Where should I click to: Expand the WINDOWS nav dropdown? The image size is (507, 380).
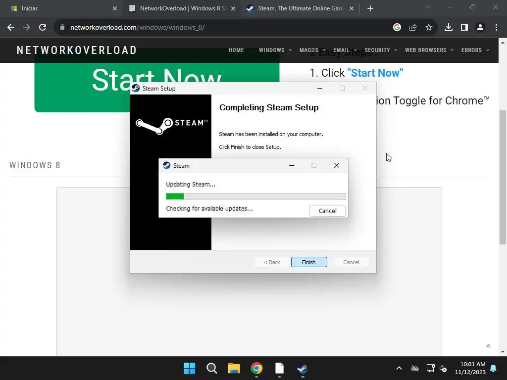coord(275,50)
